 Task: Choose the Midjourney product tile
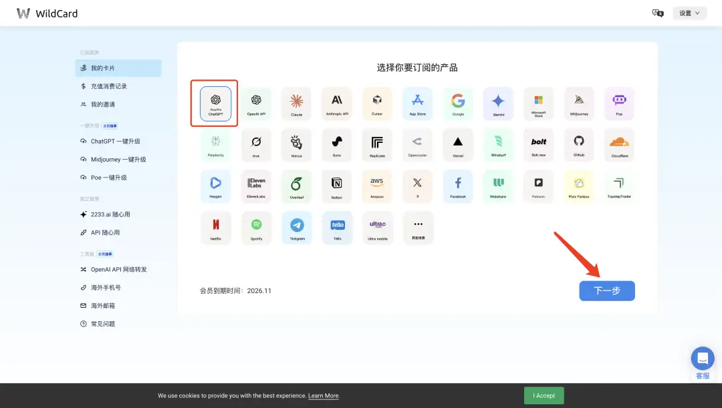pyautogui.click(x=579, y=104)
